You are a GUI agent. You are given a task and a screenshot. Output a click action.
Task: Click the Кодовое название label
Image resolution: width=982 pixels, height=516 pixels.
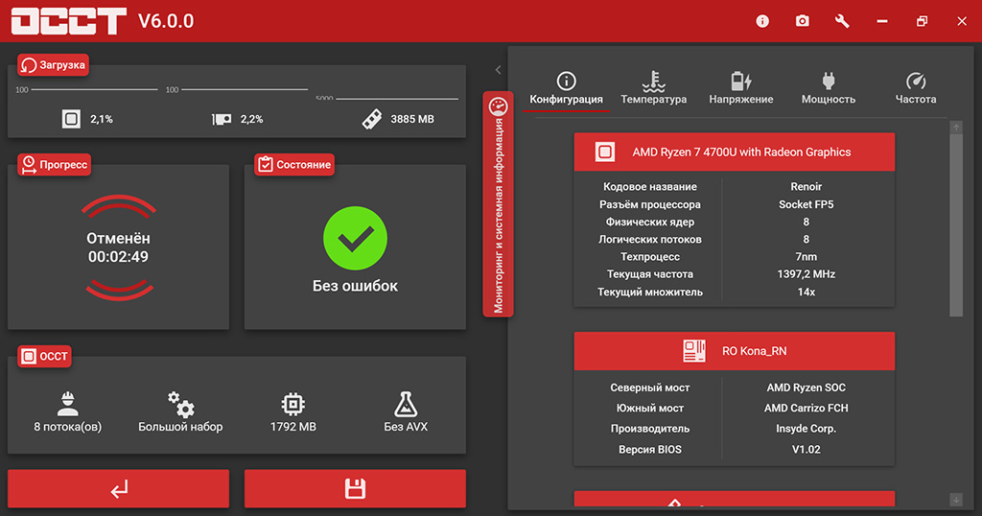click(650, 187)
